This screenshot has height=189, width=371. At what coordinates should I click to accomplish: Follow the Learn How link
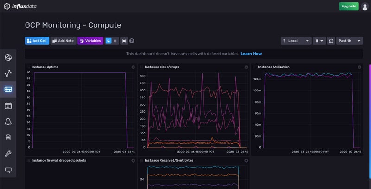pos(251,54)
